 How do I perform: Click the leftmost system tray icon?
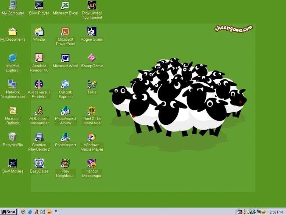pyautogui.click(x=240, y=212)
